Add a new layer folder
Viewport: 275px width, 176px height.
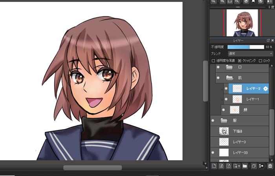coord(245,166)
